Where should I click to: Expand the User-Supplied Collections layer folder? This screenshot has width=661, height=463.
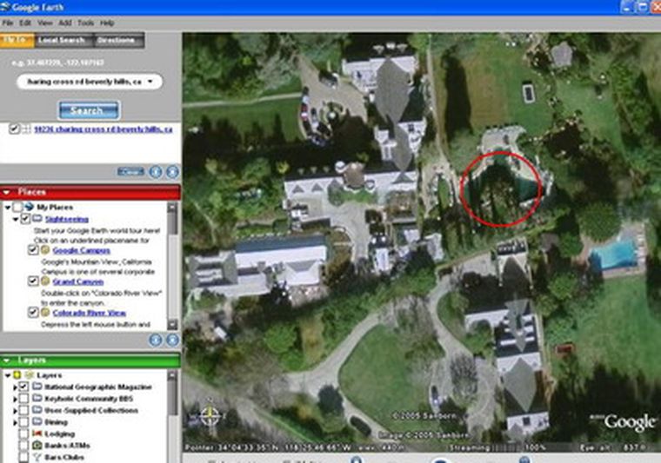point(15,409)
